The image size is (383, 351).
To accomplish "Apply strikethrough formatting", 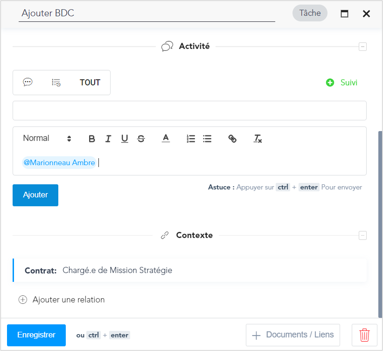I will click(141, 139).
